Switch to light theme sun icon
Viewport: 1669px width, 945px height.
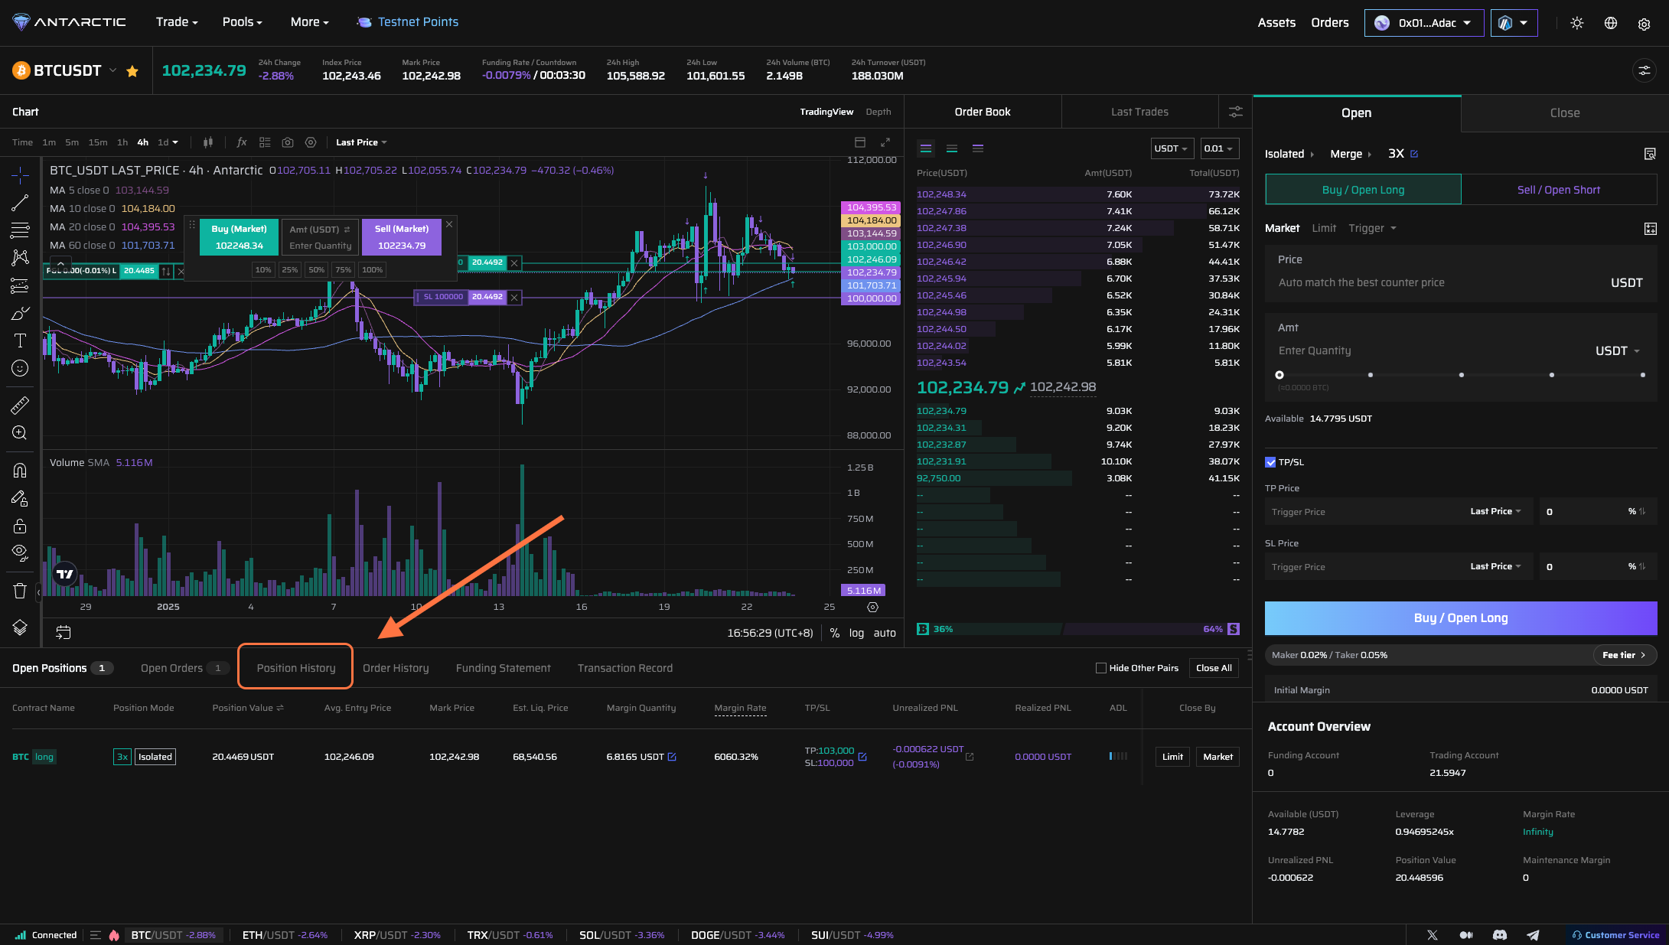[1577, 23]
